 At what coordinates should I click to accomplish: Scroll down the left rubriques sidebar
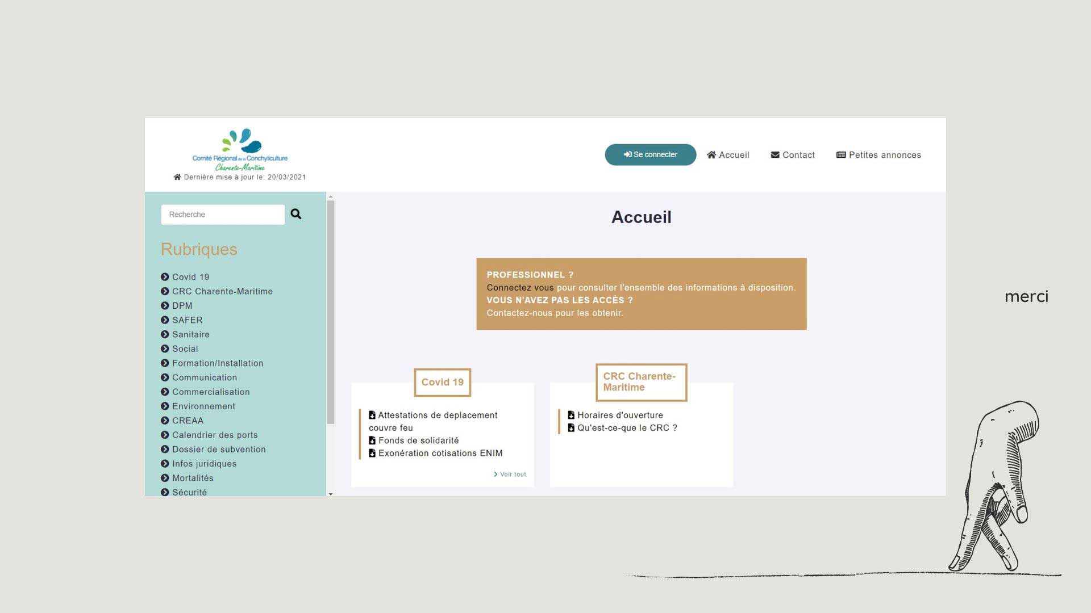pos(331,493)
